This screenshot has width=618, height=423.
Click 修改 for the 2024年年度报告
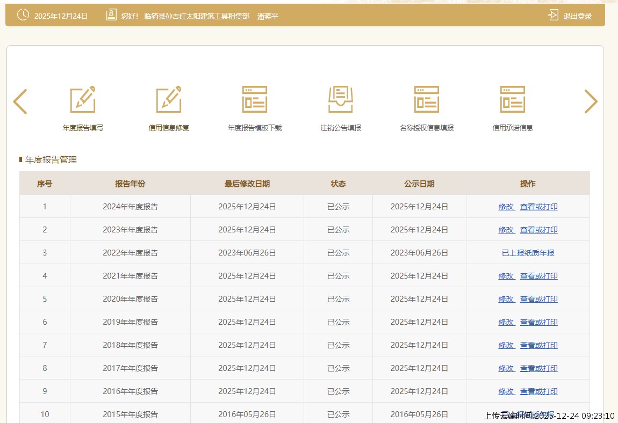pyautogui.click(x=506, y=207)
